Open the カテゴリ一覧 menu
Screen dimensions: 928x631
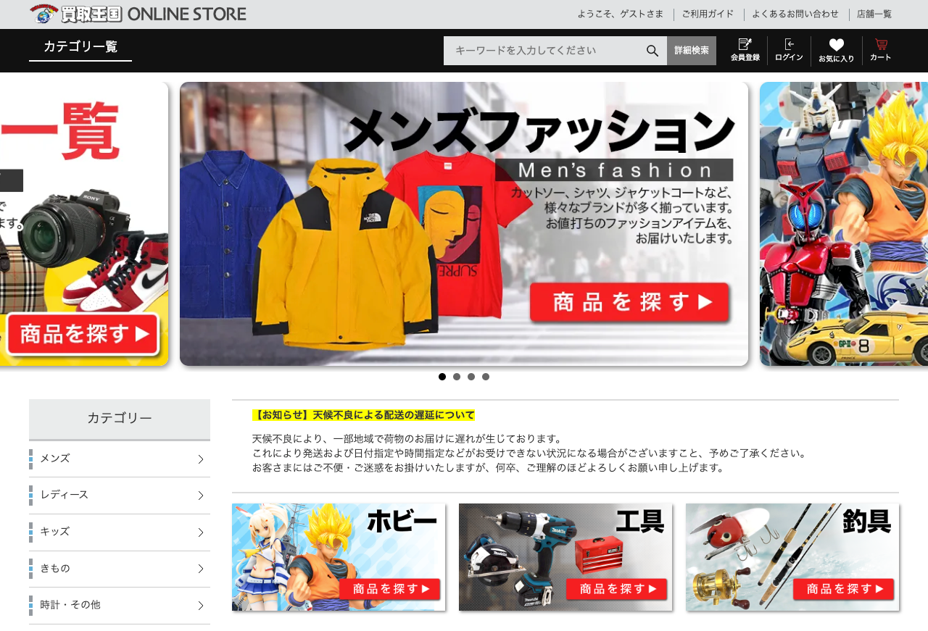click(80, 46)
